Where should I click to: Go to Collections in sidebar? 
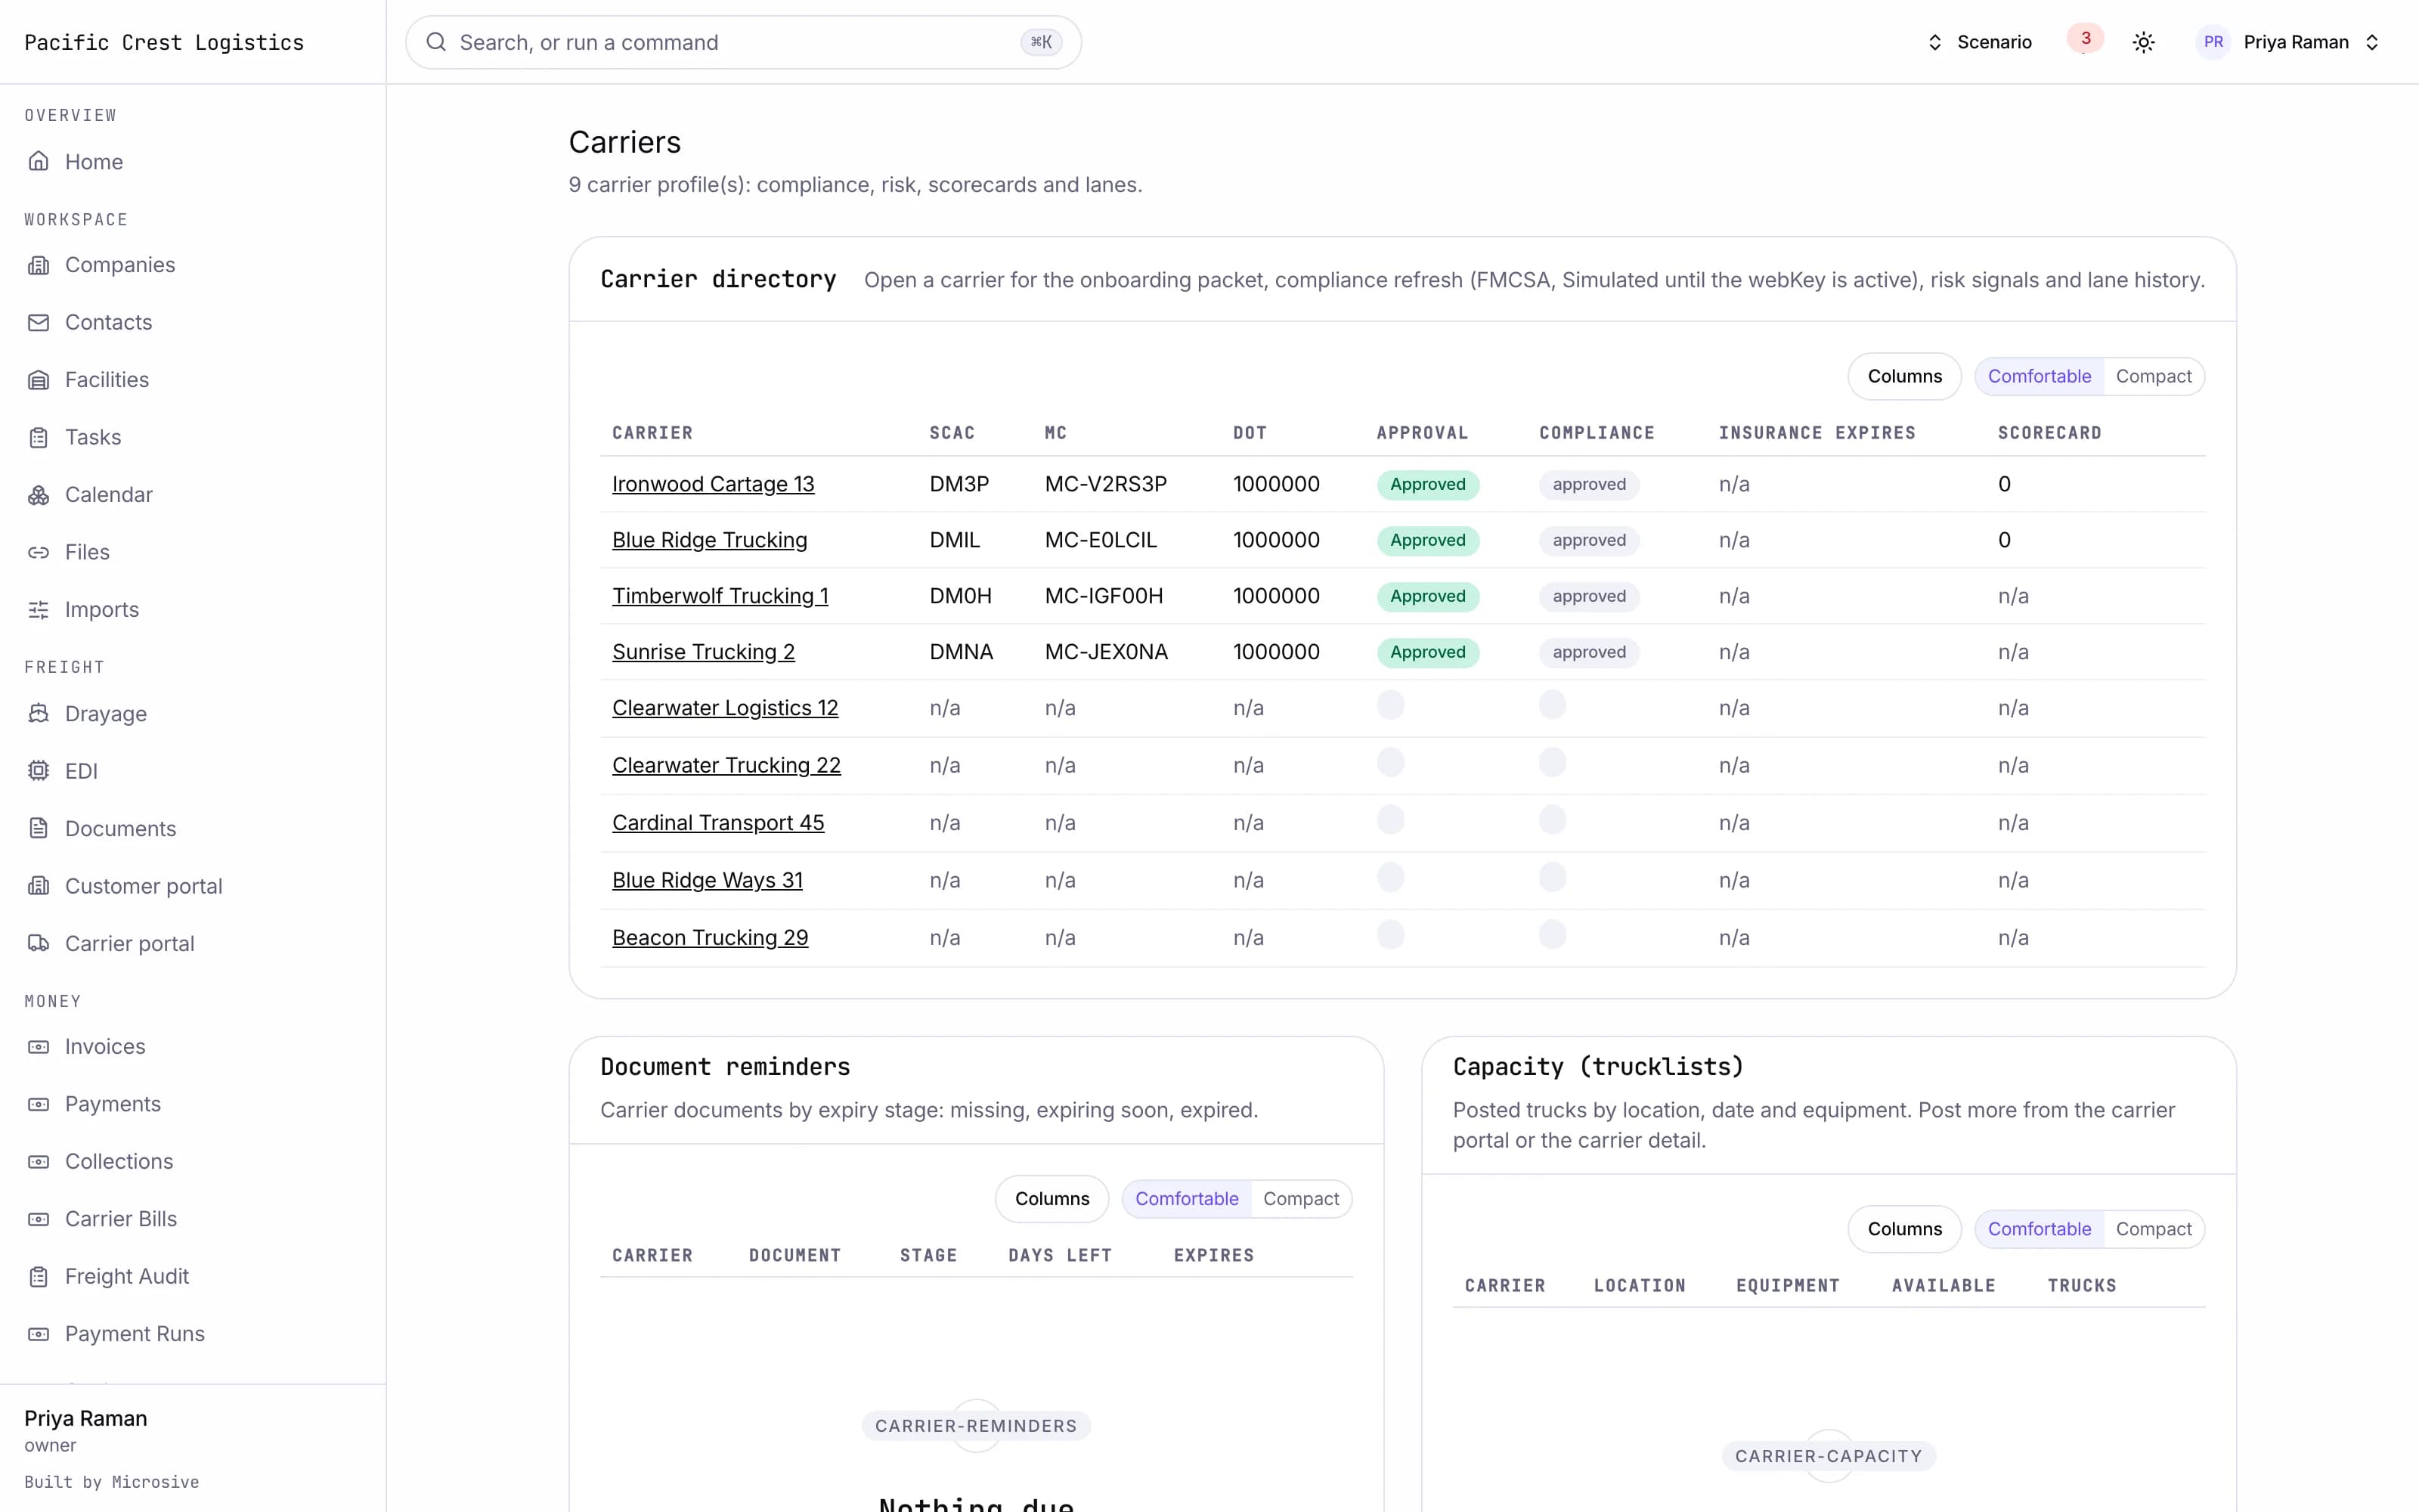pyautogui.click(x=119, y=1162)
